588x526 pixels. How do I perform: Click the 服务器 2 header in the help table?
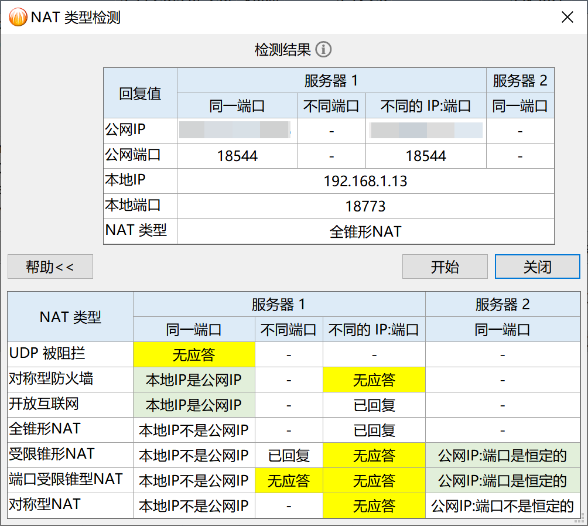502,305
